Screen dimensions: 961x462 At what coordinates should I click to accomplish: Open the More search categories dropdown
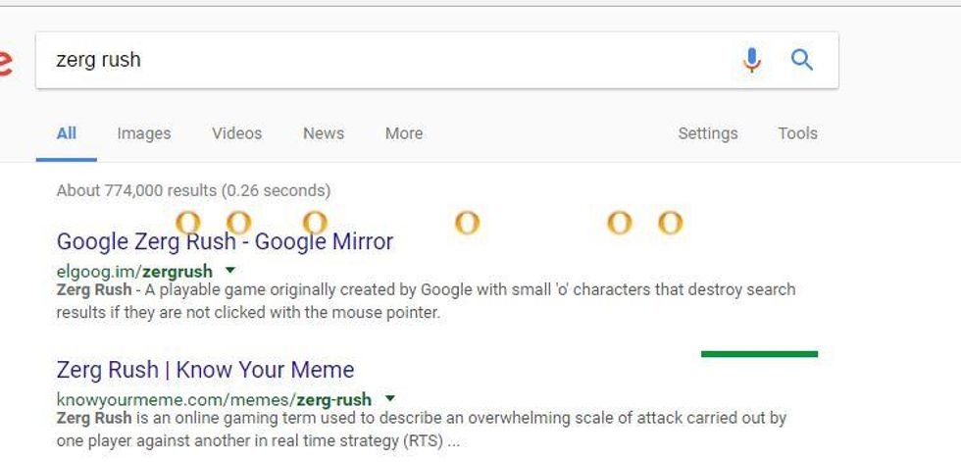click(x=404, y=133)
